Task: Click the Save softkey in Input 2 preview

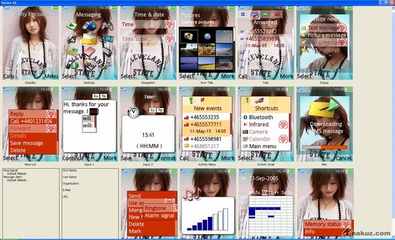Action: pos(126,158)
